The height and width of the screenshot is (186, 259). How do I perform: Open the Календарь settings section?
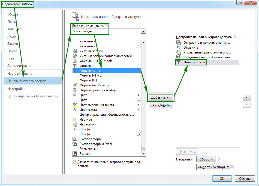(x=15, y=29)
